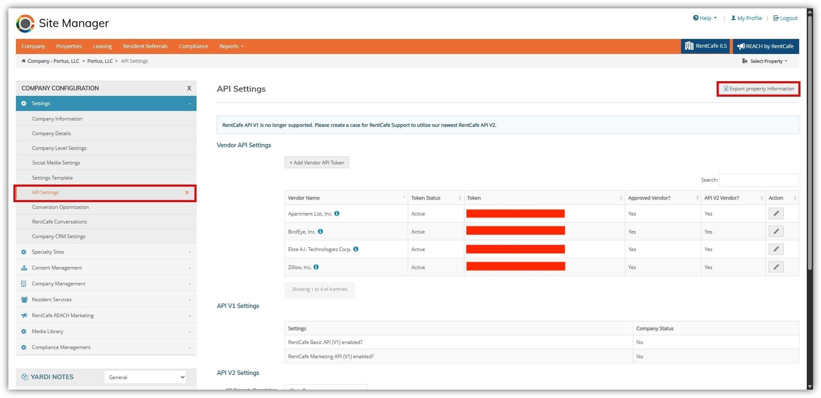
Task: Click the Export property information button
Action: 759,89
